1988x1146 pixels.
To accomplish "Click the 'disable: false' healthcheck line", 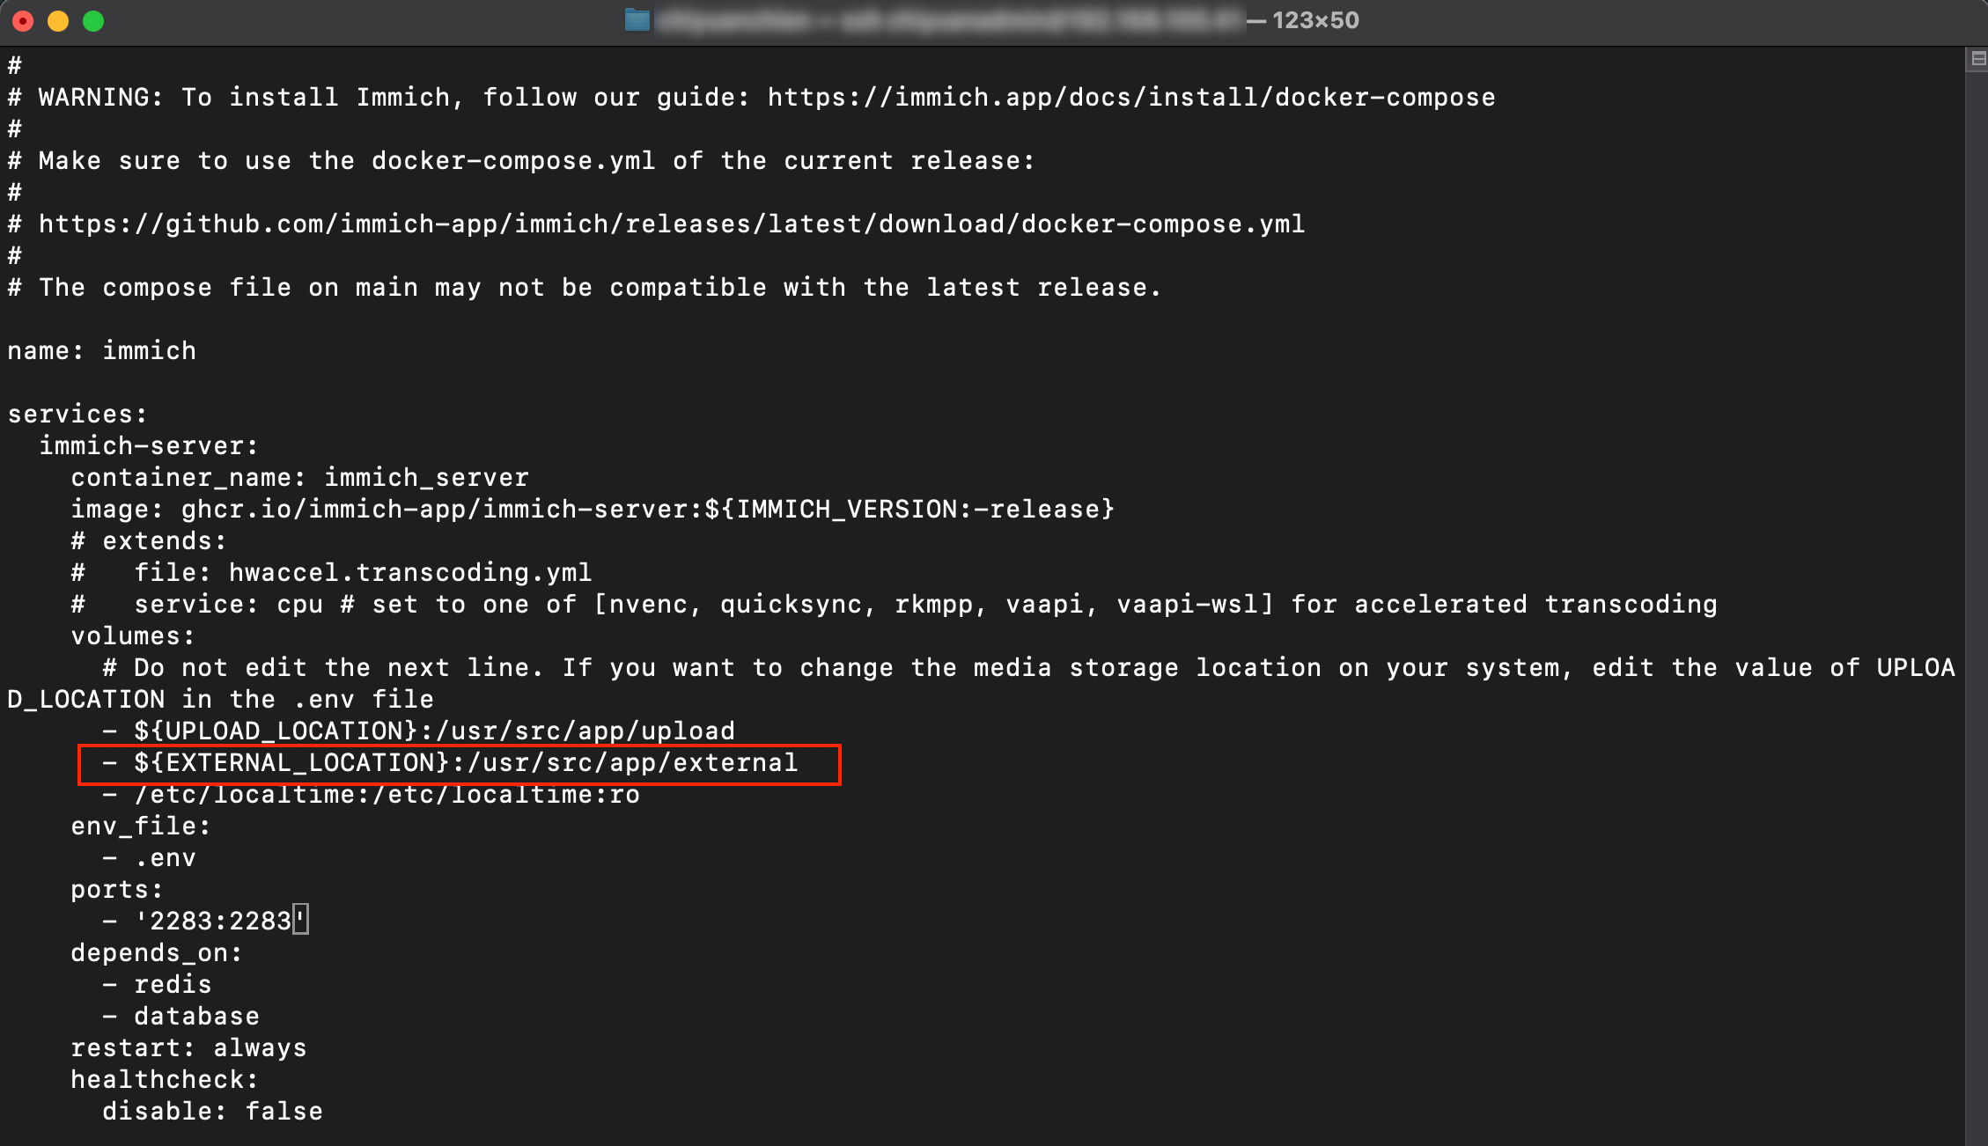I will click(x=212, y=1111).
